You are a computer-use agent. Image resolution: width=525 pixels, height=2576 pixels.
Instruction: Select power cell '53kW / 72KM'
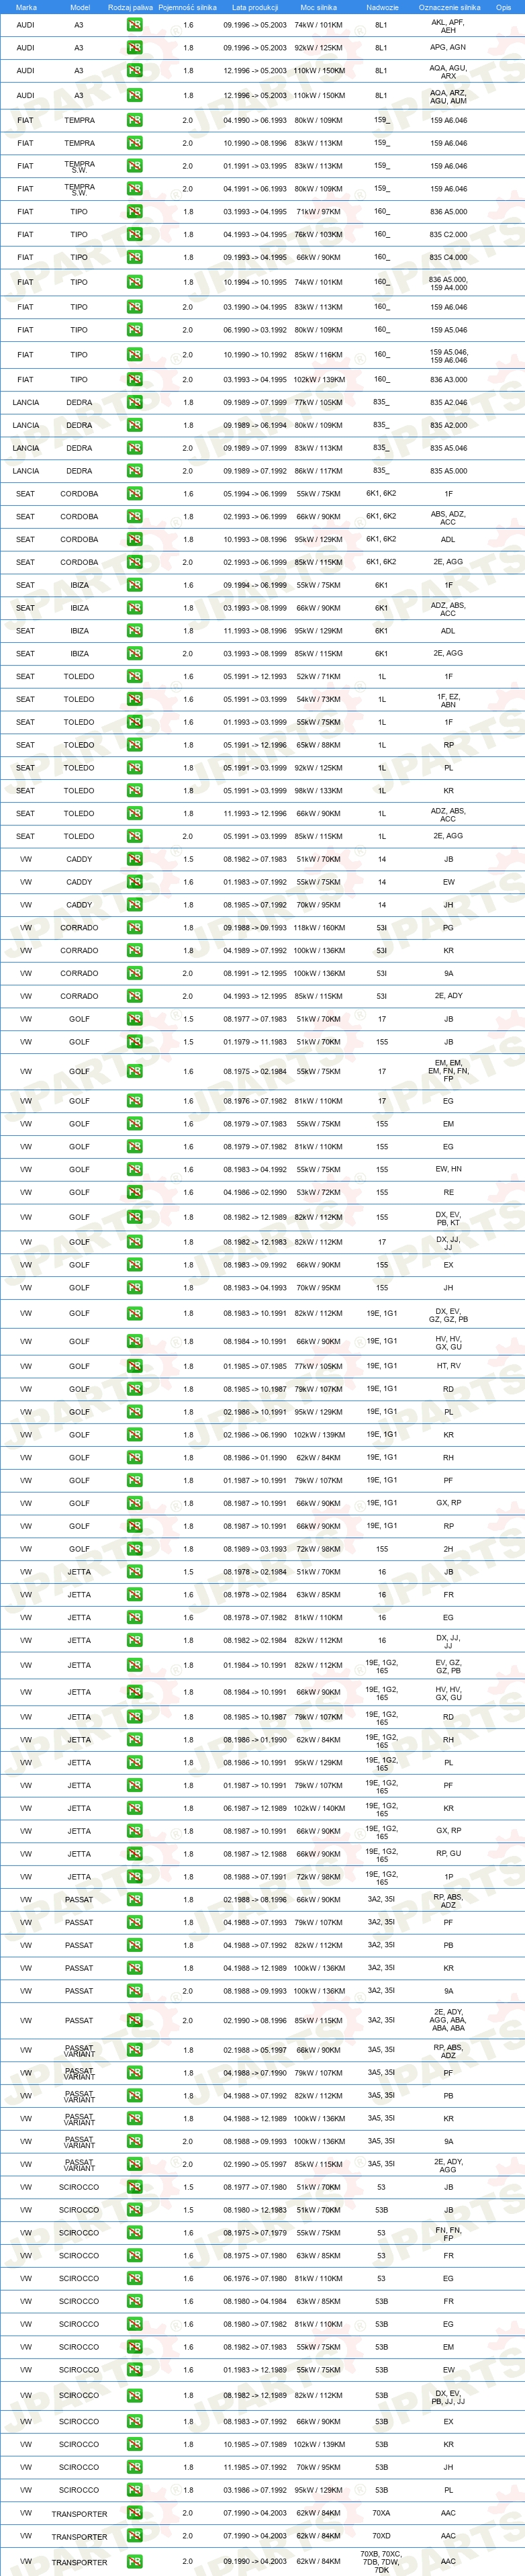[319, 1193]
